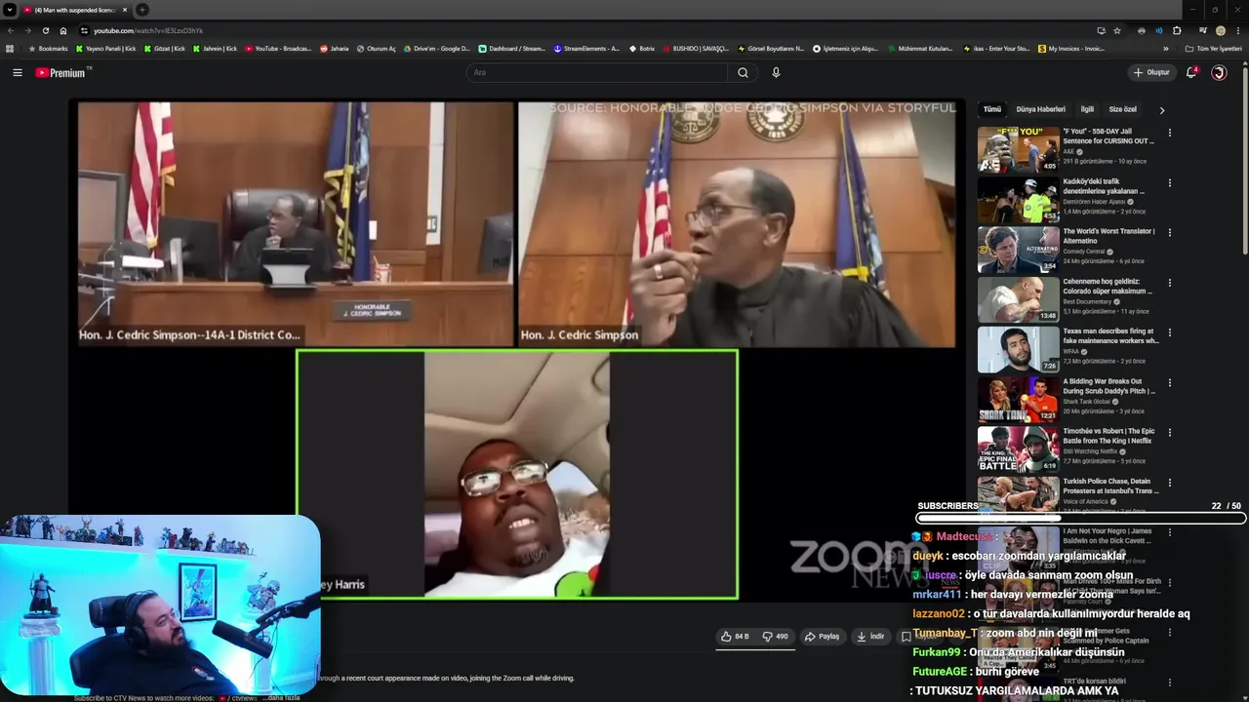This screenshot has height=702, width=1249.
Task: Open the account avatar menu
Action: [x=1219, y=72]
